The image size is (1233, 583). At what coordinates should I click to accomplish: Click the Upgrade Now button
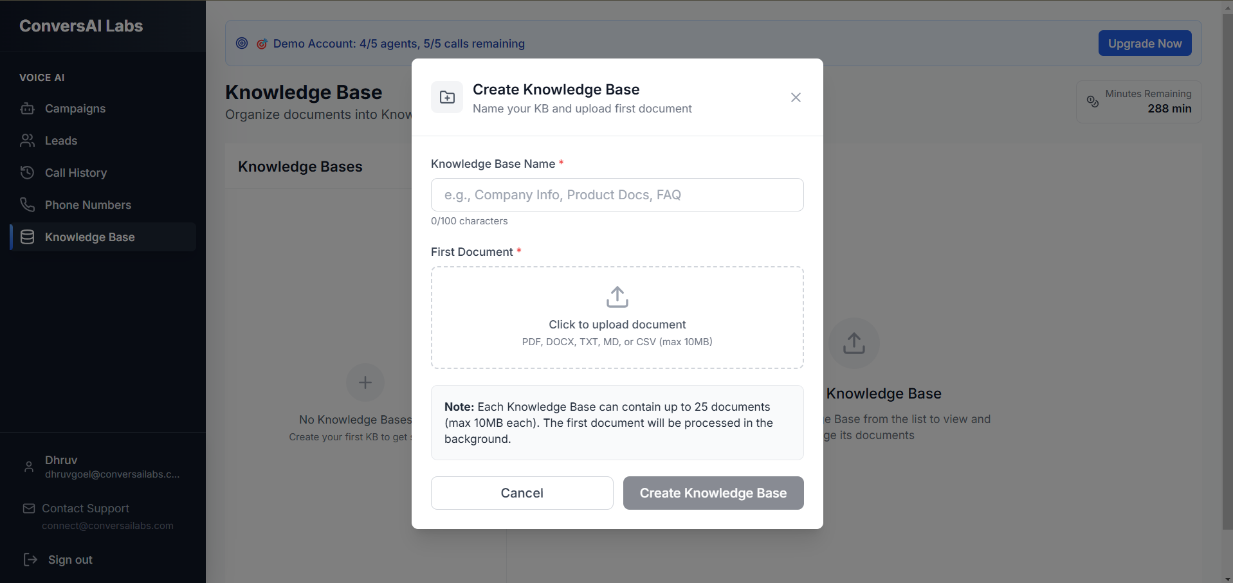tap(1145, 43)
